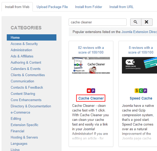Open the Speed Cache thumbnail image
Viewport: 157px width, 151px height.
[139, 65]
